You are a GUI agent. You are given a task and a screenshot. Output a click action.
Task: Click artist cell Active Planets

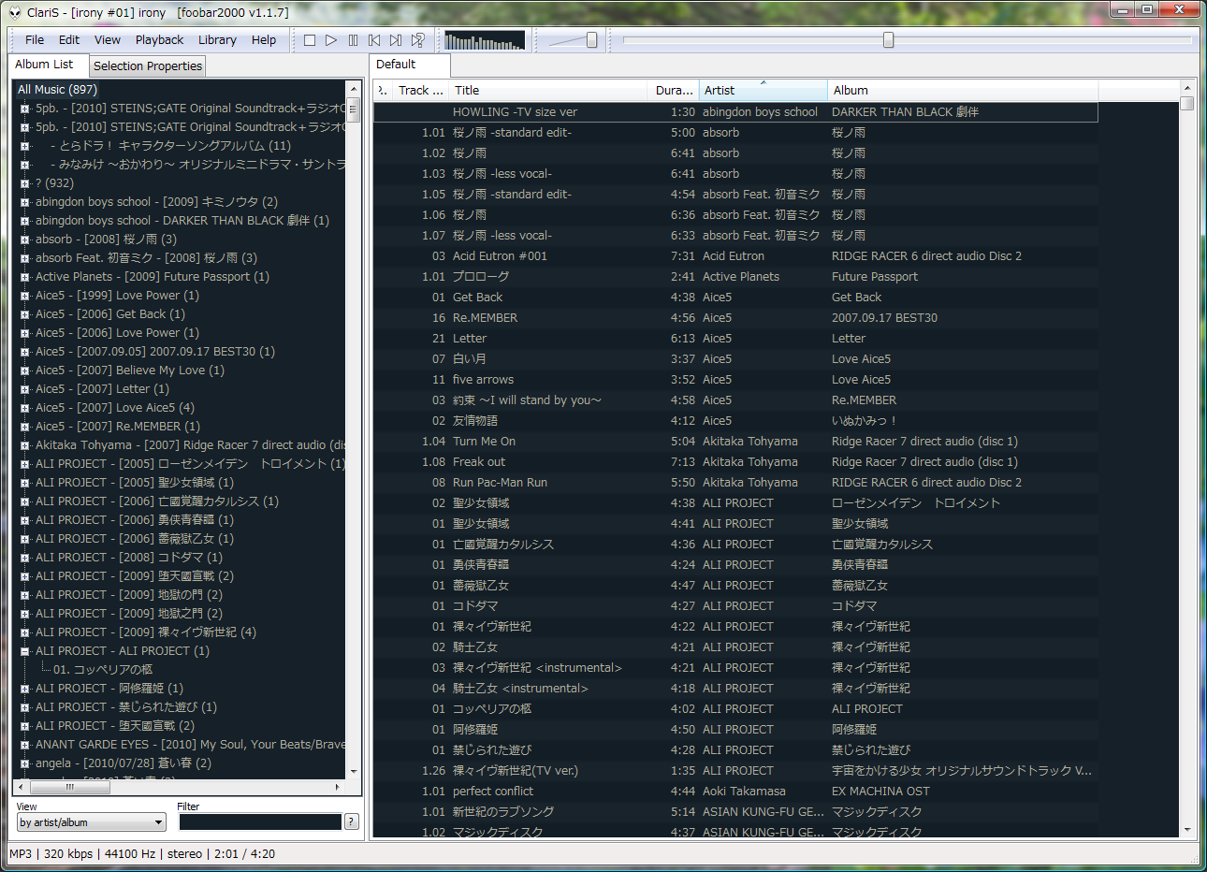[741, 277]
